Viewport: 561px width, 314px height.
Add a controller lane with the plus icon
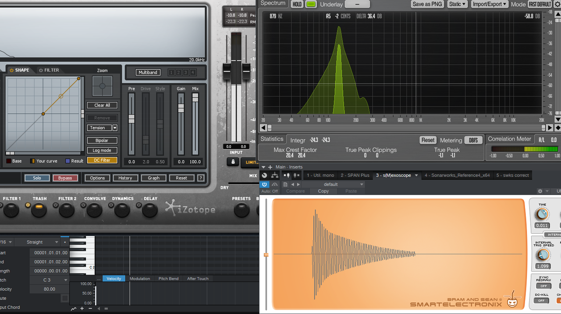point(82,309)
